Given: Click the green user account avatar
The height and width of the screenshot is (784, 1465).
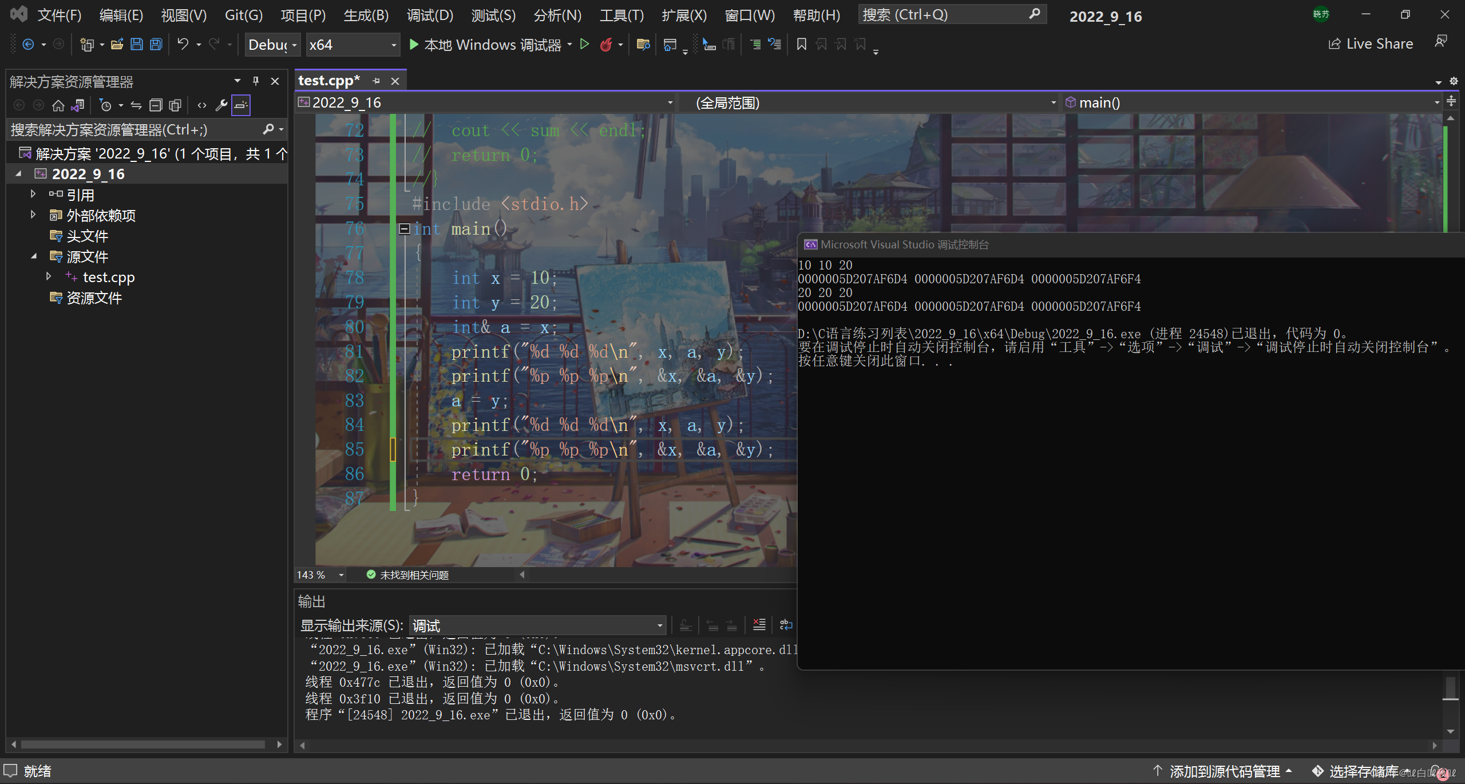Looking at the screenshot, I should (1321, 14).
